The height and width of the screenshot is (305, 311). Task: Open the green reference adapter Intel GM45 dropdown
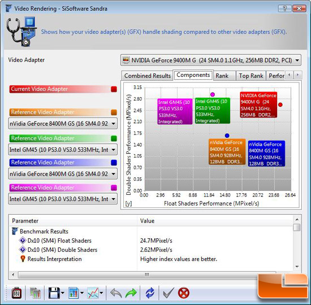coord(63,150)
